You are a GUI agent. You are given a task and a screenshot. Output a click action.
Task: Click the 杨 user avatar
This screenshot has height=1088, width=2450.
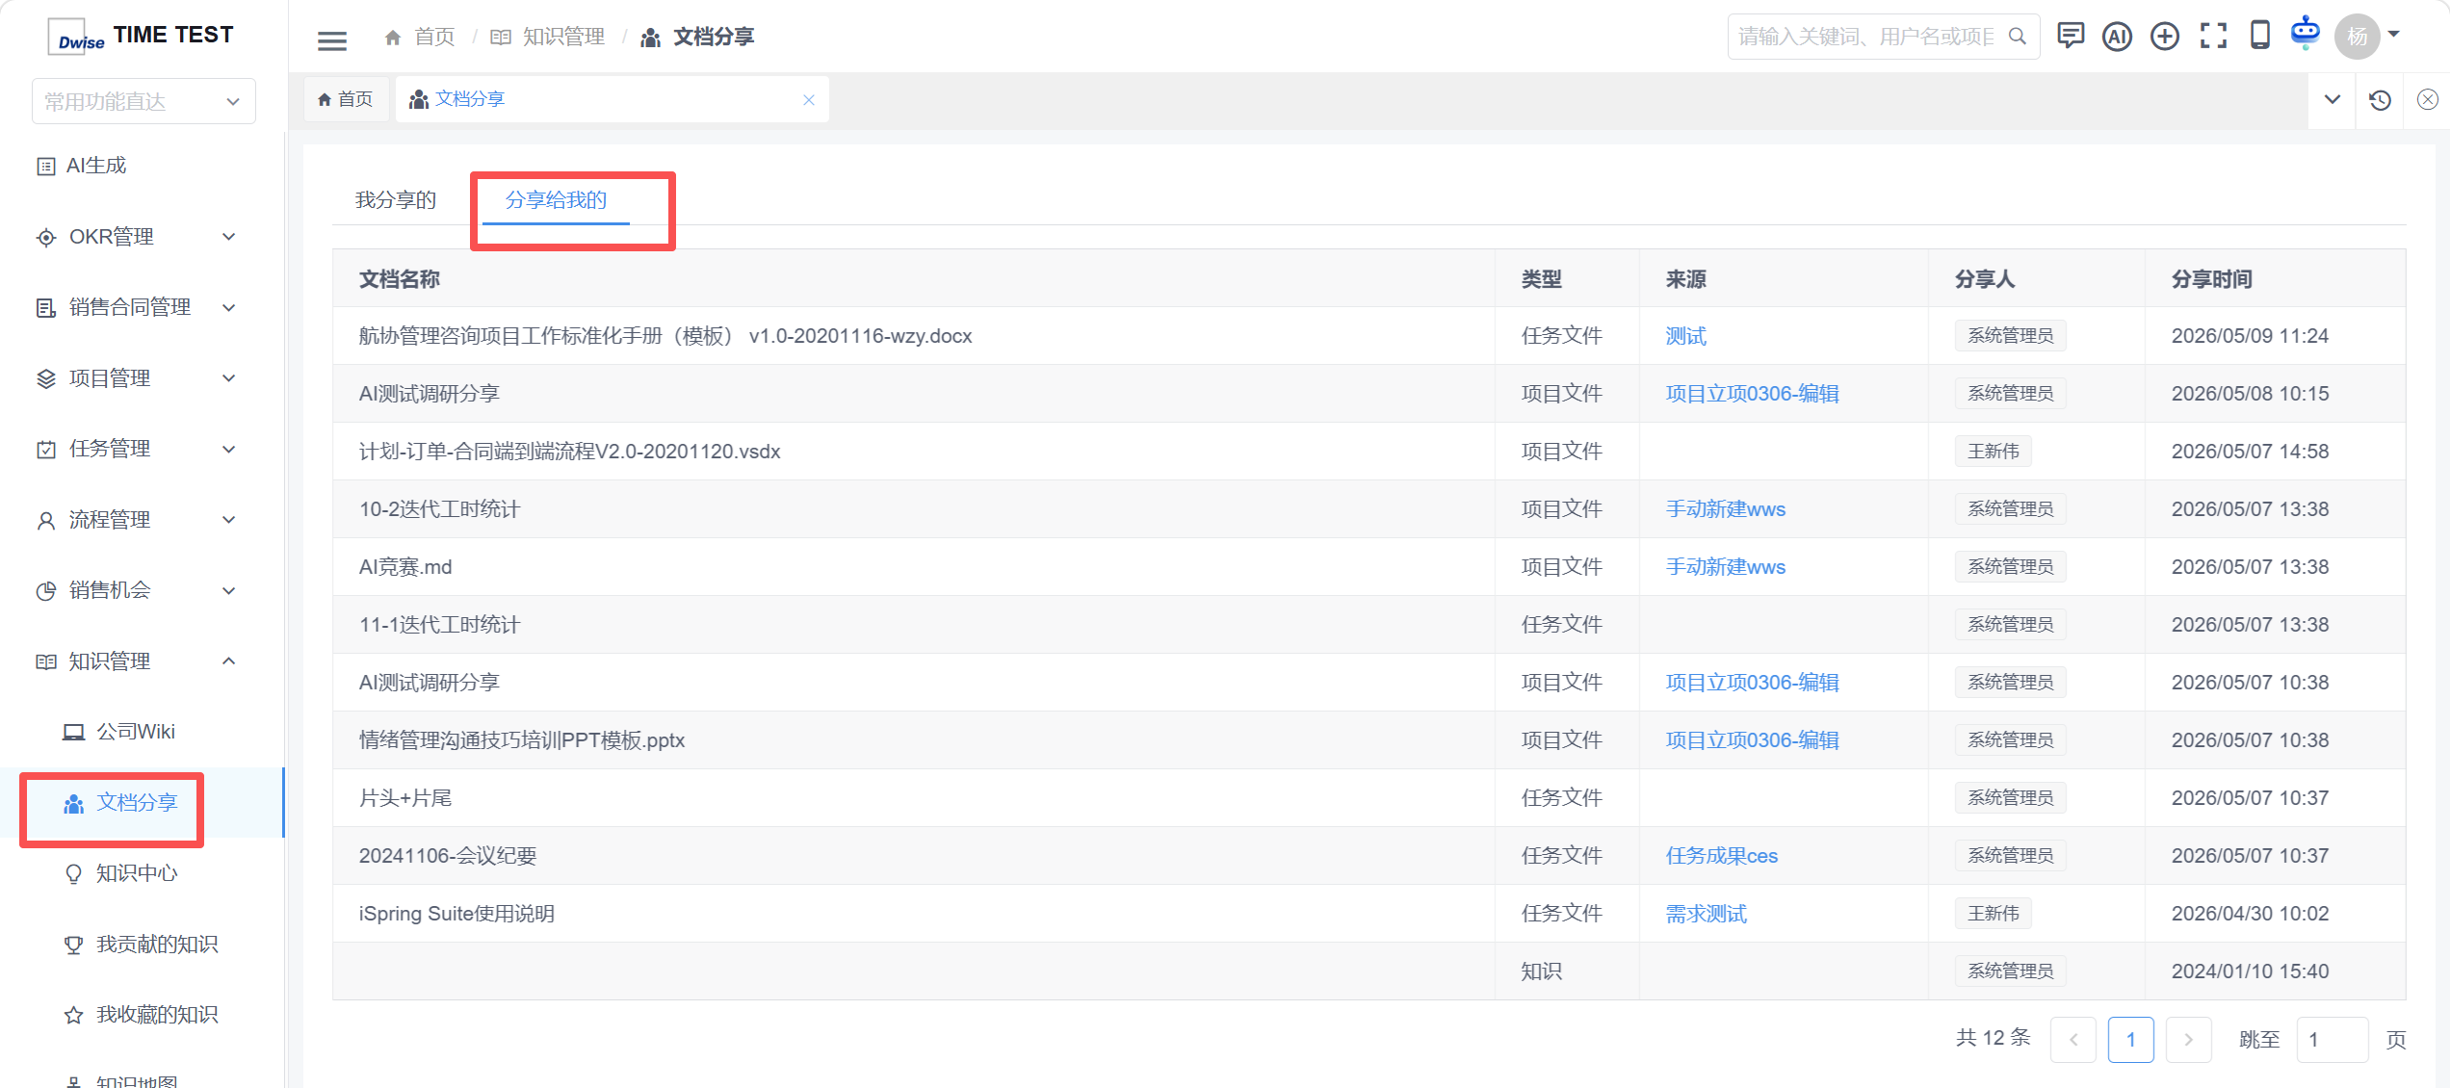tap(2357, 37)
